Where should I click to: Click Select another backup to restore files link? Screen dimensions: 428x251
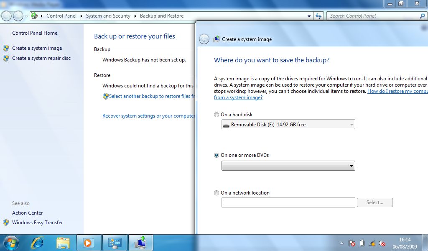pos(152,96)
